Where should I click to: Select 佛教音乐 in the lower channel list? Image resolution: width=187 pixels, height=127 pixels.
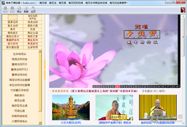20,95
